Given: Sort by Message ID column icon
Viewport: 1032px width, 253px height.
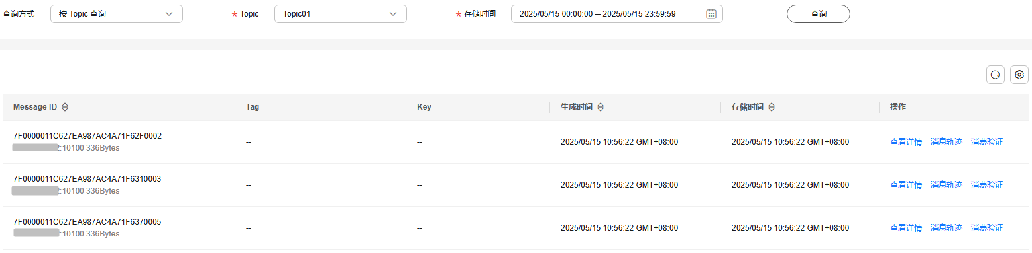Looking at the screenshot, I should click(65, 107).
